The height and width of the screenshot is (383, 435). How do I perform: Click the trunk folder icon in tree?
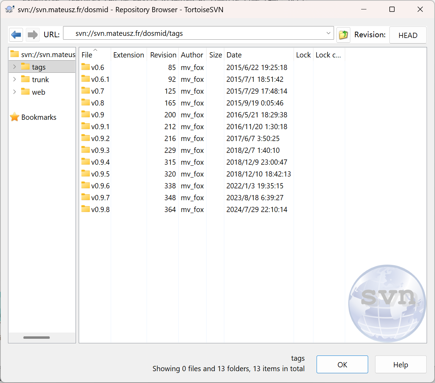point(25,79)
